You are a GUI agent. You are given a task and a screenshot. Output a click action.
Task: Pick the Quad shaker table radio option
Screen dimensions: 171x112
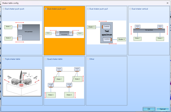46,59
